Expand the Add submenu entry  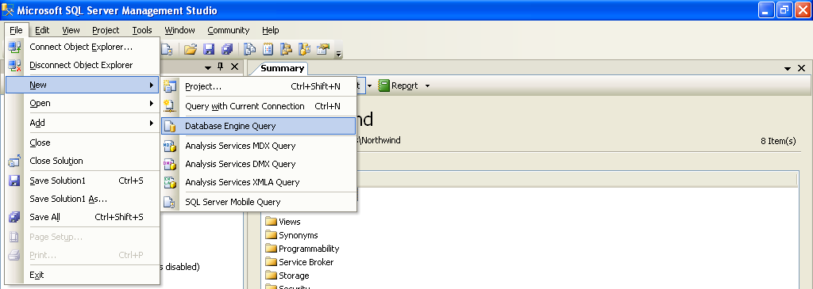82,123
